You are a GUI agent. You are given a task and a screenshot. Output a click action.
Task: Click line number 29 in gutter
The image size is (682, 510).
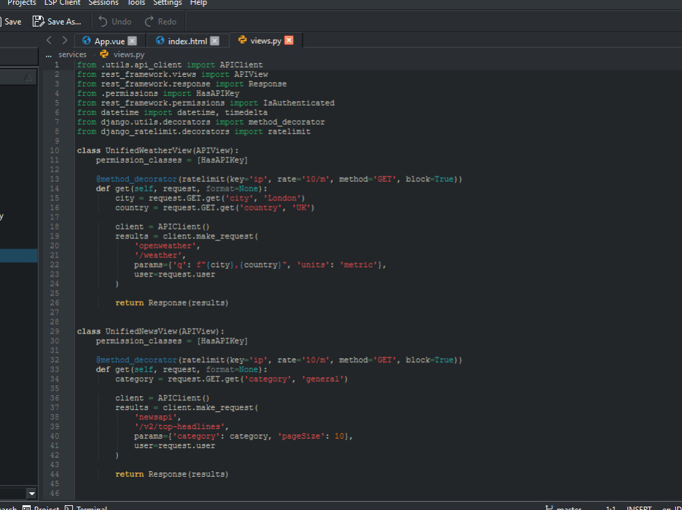[55, 332]
